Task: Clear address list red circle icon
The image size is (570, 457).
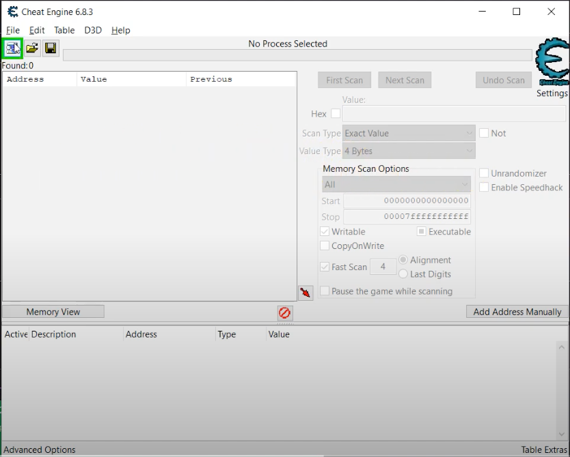Action: coord(284,312)
